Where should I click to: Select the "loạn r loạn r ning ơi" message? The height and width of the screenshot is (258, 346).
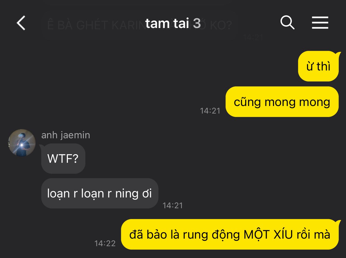tap(99, 193)
